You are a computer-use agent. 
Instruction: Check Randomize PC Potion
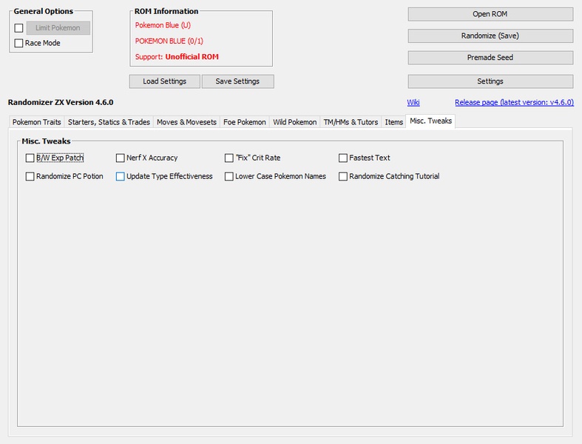(30, 176)
